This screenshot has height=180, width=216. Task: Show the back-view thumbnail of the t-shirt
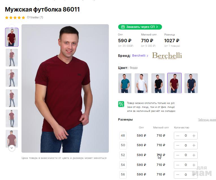12,138
